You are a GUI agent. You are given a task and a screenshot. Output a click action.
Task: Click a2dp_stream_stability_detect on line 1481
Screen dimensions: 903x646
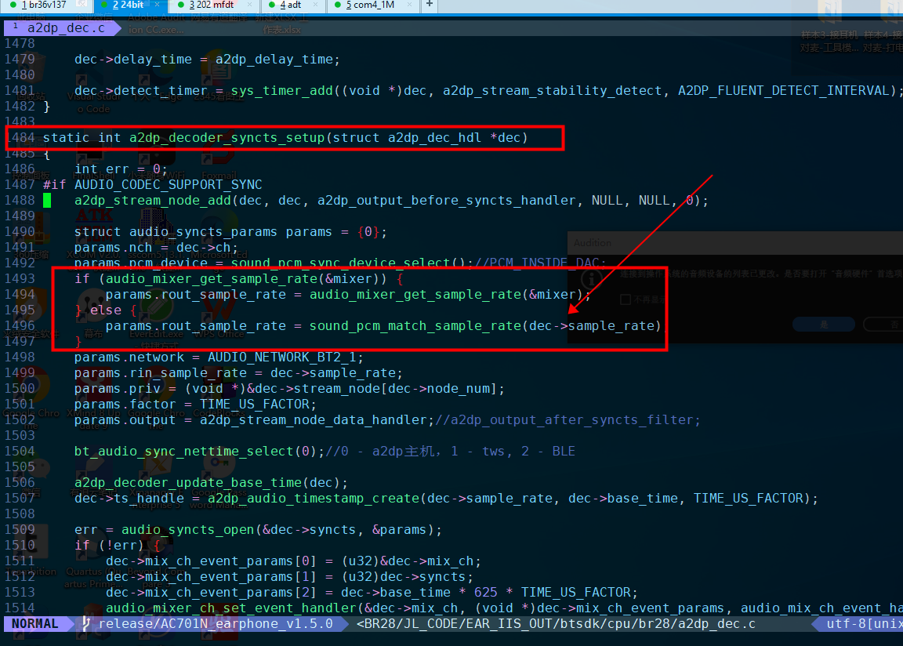click(553, 90)
